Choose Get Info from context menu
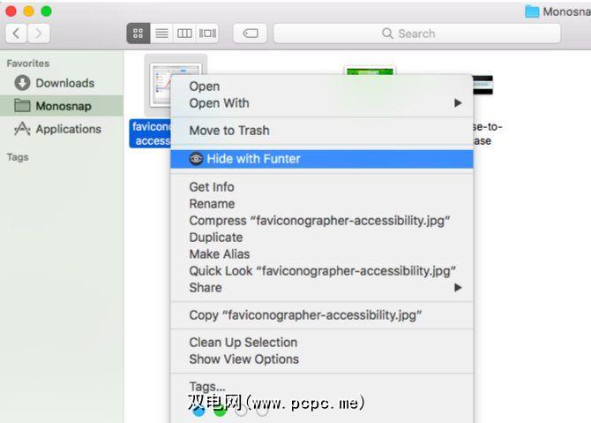The width and height of the screenshot is (591, 423). [212, 187]
